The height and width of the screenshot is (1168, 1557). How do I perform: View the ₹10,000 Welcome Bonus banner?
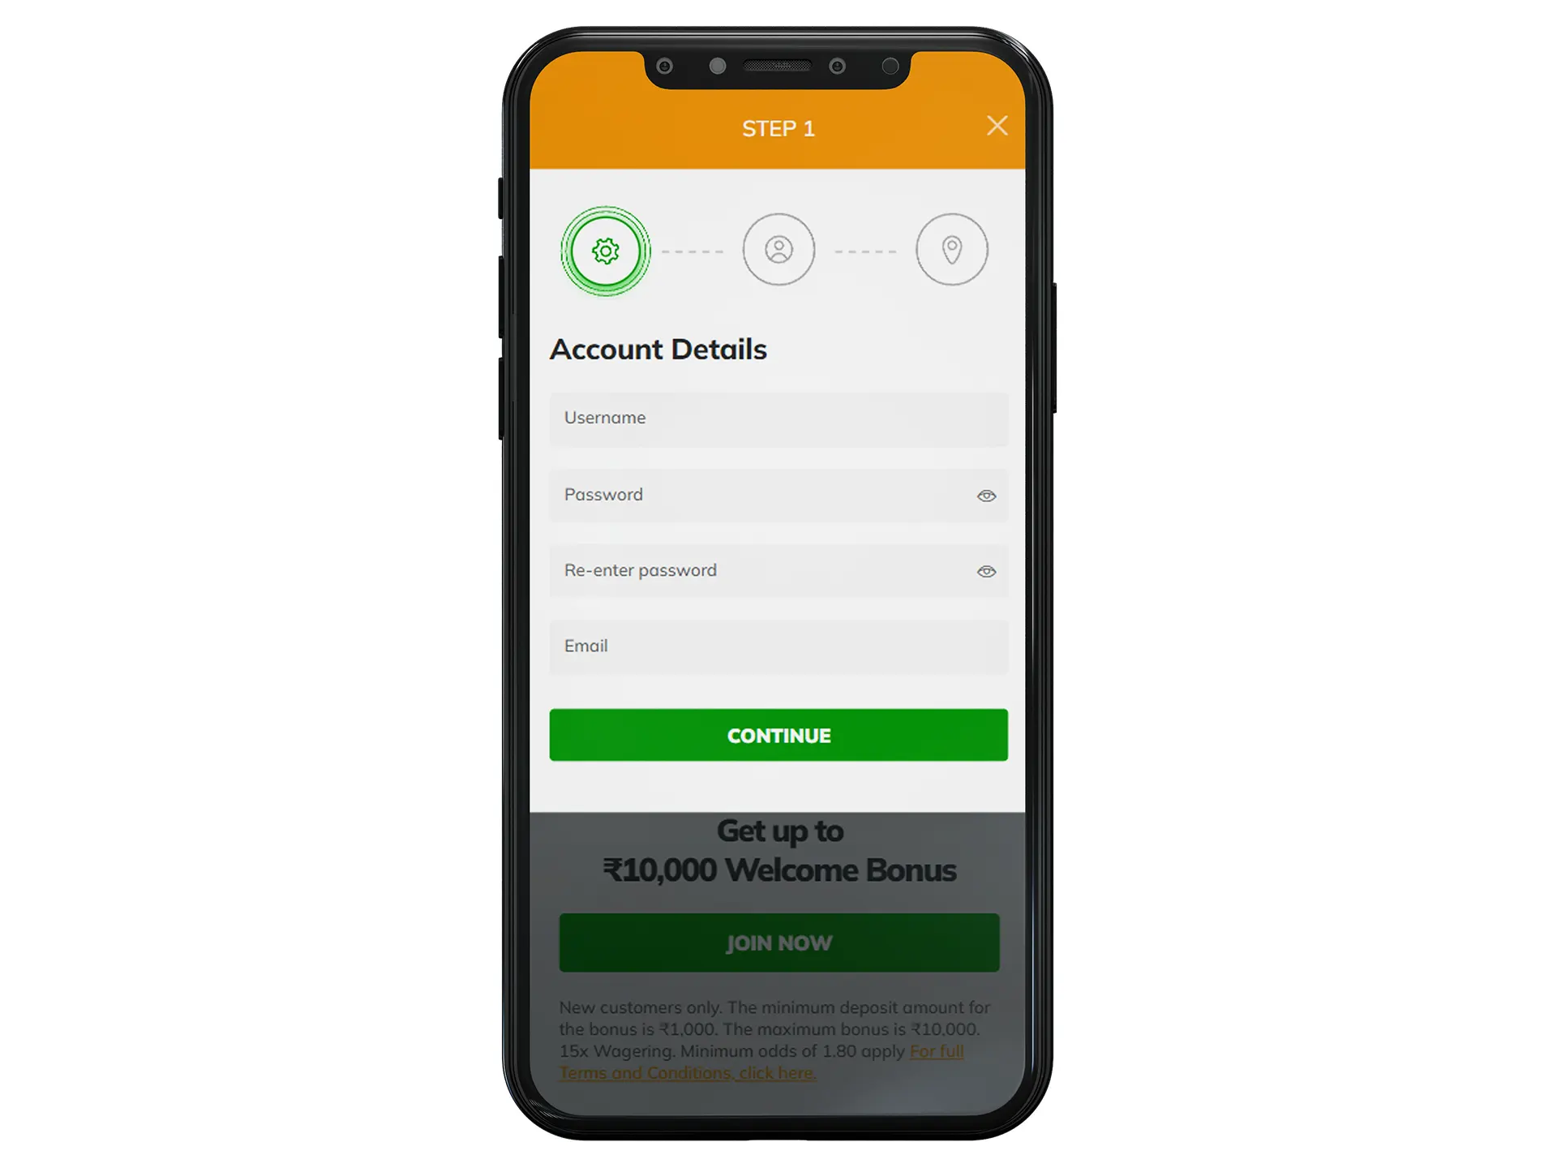(x=780, y=852)
